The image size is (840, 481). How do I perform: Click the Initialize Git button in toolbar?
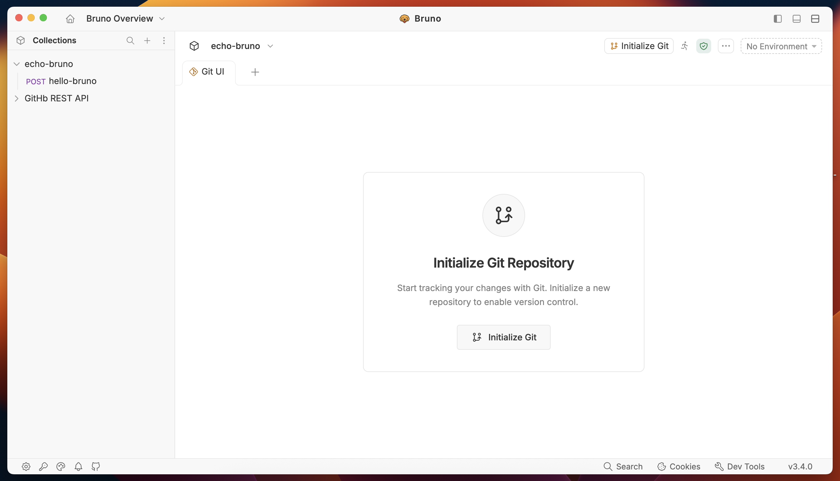[639, 46]
